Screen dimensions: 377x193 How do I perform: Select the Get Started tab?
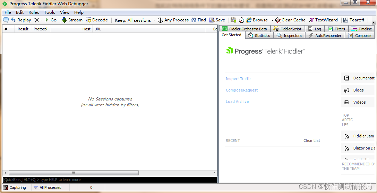click(232, 35)
